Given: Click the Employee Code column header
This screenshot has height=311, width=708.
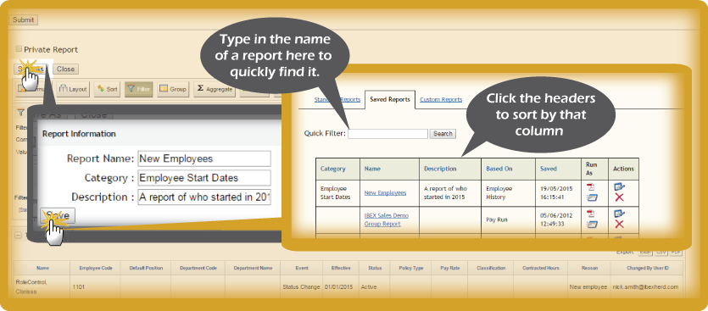Looking at the screenshot, I should [95, 268].
